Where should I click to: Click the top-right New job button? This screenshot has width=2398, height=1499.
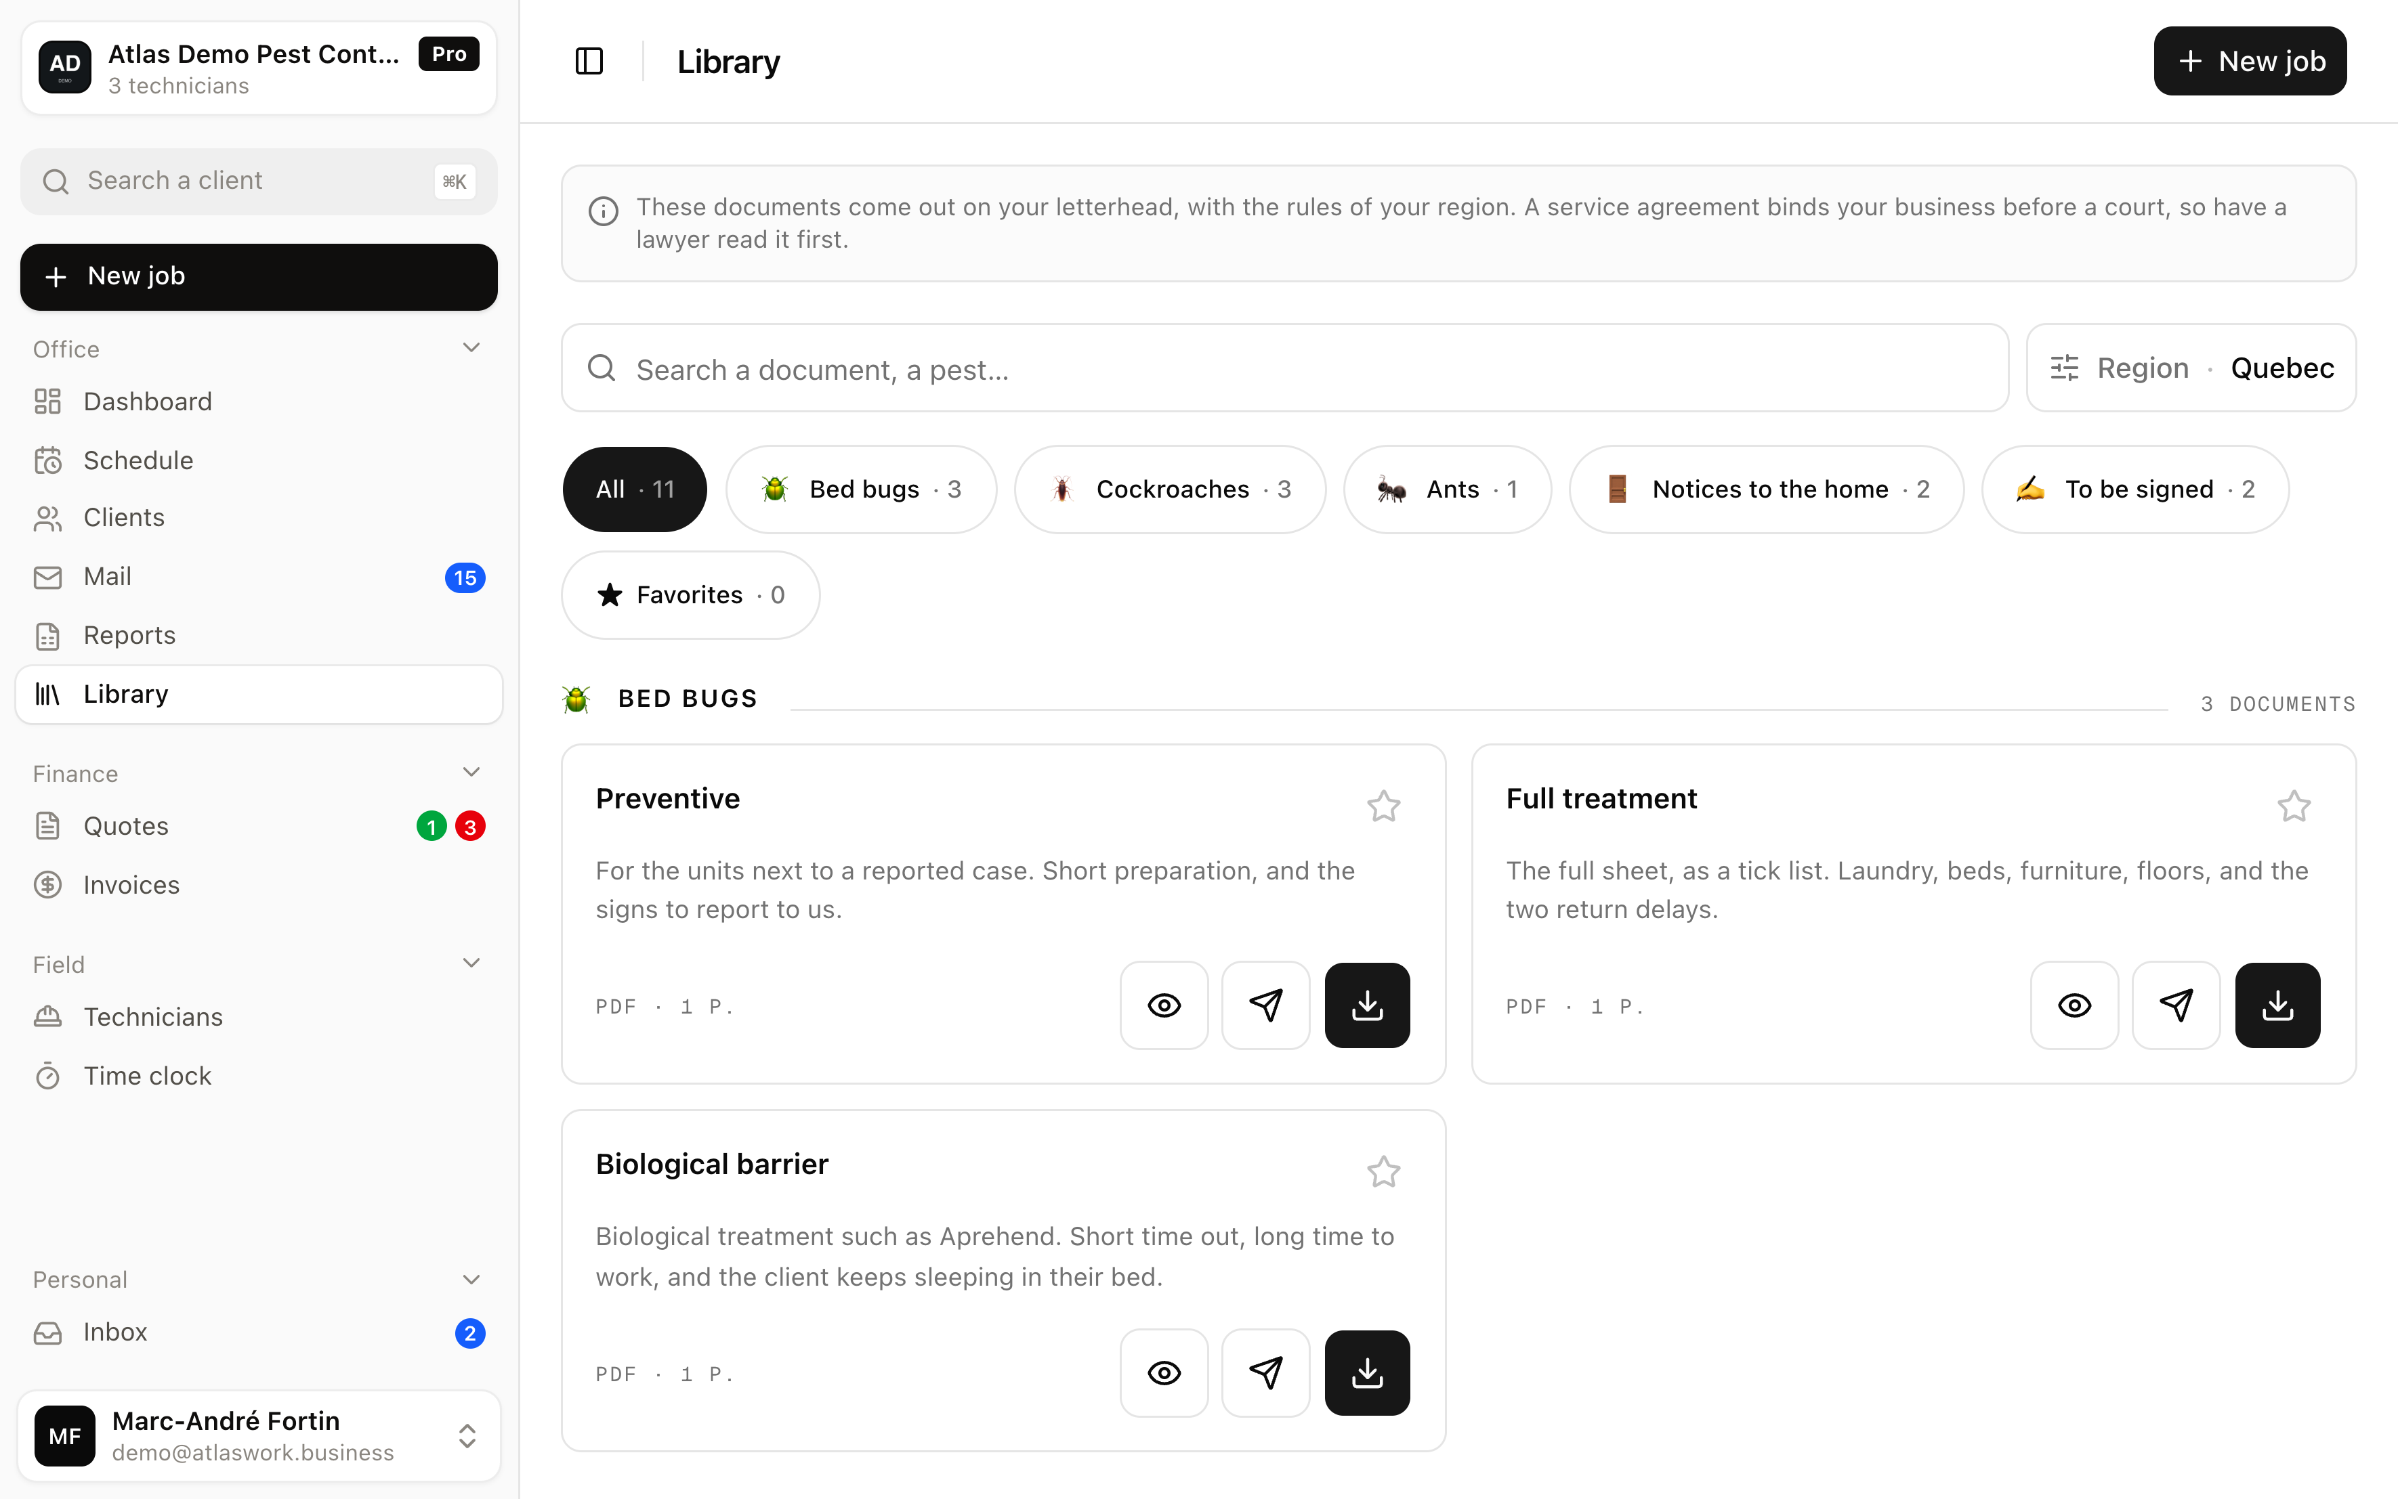(x=2249, y=62)
